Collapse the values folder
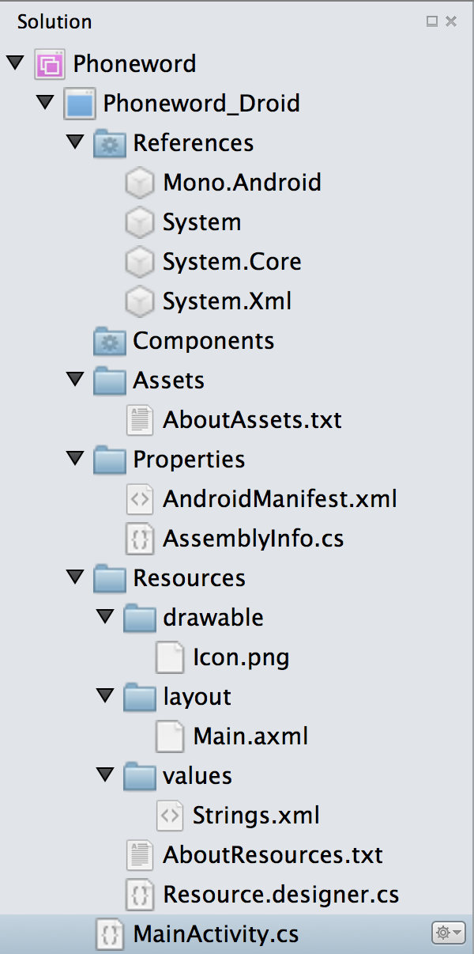 [x=105, y=775]
